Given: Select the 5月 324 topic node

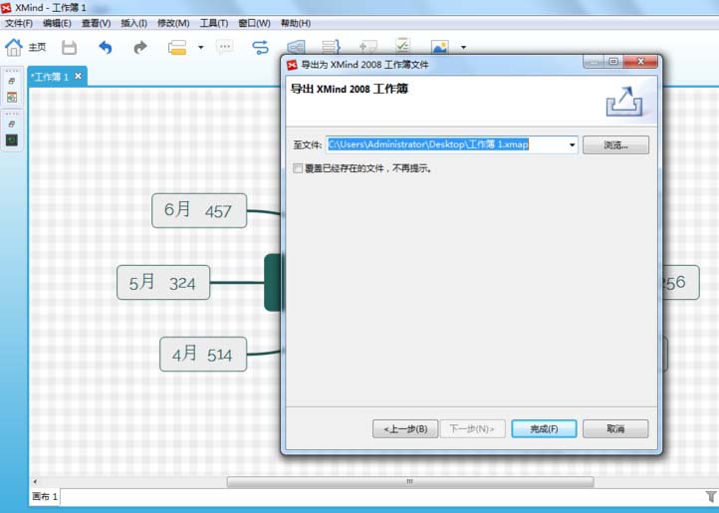Looking at the screenshot, I should coord(163,283).
